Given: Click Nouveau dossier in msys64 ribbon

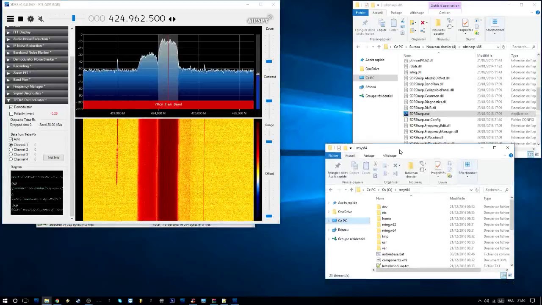Looking at the screenshot, I should 411,169.
